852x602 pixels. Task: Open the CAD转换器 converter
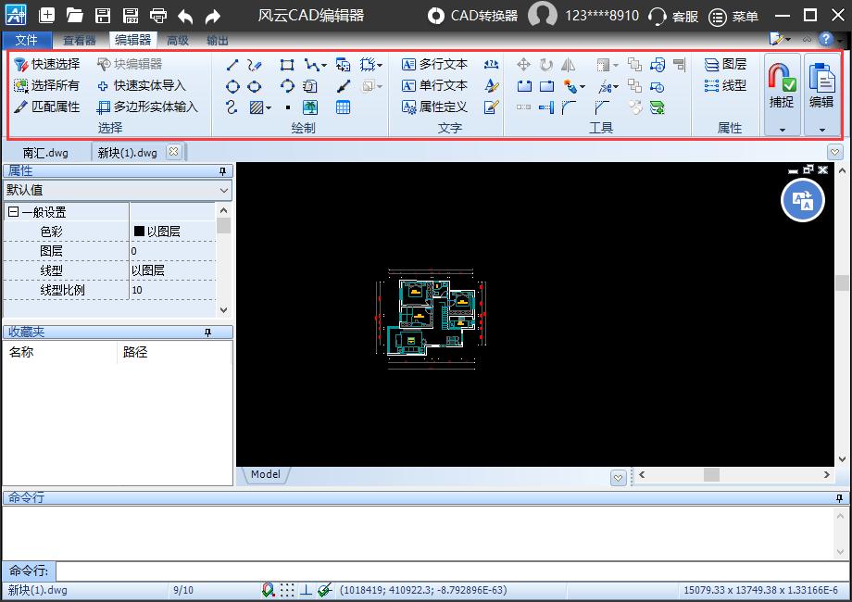473,16
